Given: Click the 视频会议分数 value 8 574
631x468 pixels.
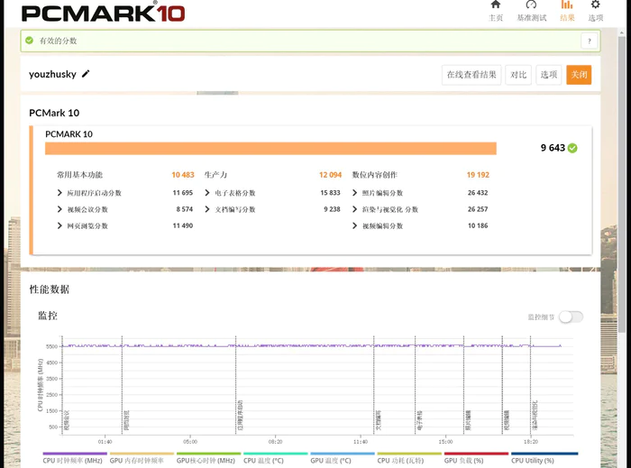Looking at the screenshot, I should [x=184, y=209].
